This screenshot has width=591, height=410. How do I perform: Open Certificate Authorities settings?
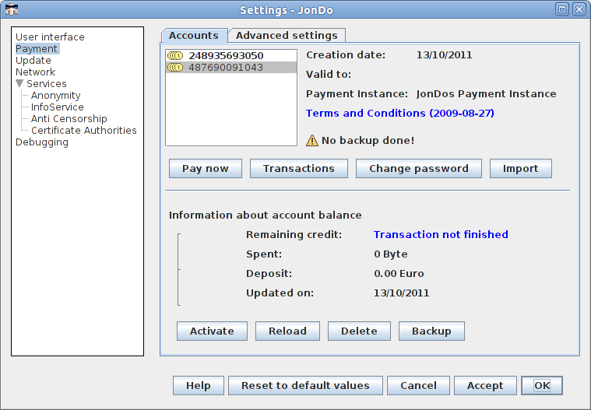pyautogui.click(x=83, y=130)
